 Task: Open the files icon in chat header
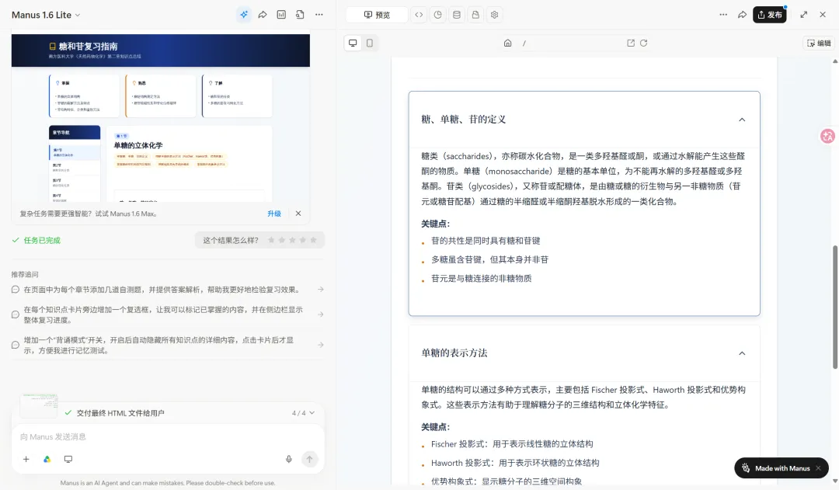[x=300, y=15]
